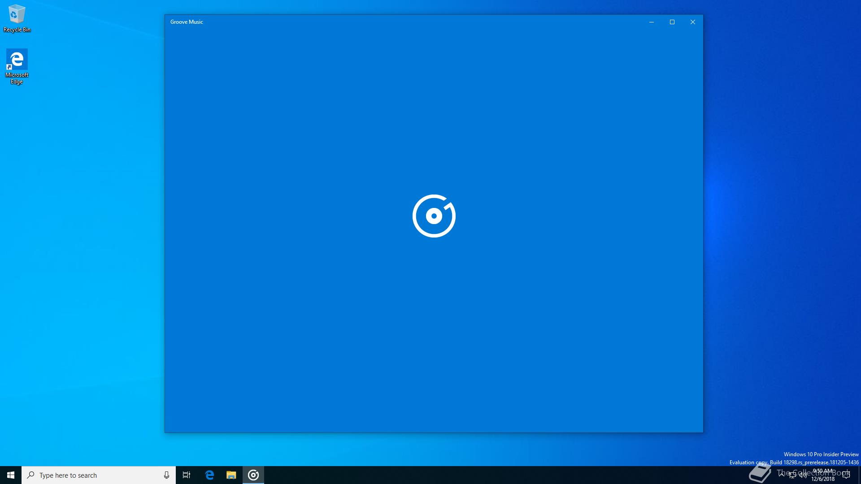The height and width of the screenshot is (484, 861).
Task: Click the taskbar search box
Action: pos(99,475)
